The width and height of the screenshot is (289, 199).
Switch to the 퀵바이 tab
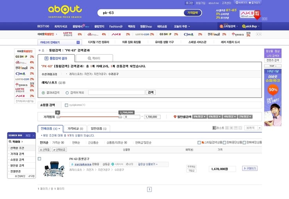[95, 59]
